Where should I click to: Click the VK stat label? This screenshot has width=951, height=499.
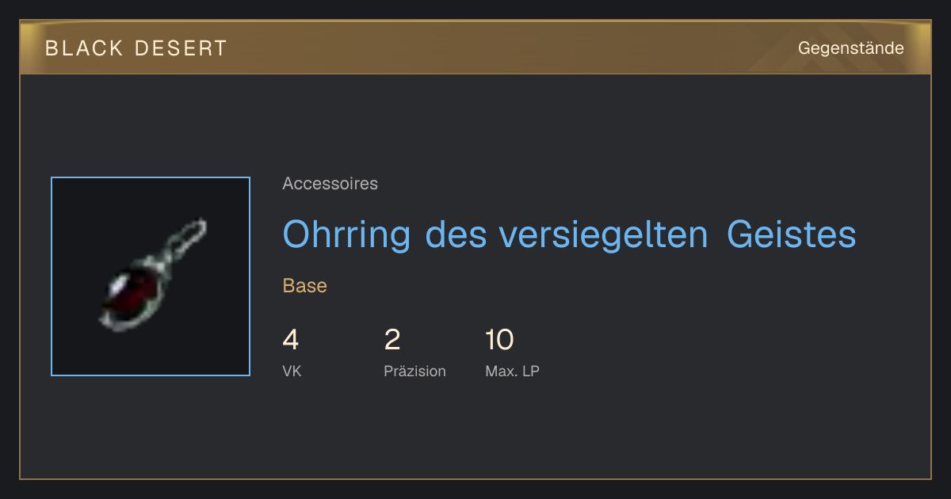292,371
